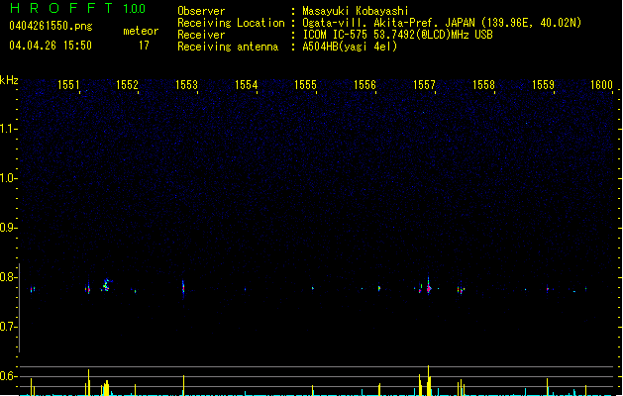
Task: Click the Receiving Location label
Action: 231,23
